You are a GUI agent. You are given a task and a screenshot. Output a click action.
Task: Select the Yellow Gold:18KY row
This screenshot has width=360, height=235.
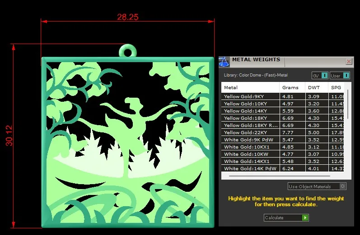click(x=283, y=118)
